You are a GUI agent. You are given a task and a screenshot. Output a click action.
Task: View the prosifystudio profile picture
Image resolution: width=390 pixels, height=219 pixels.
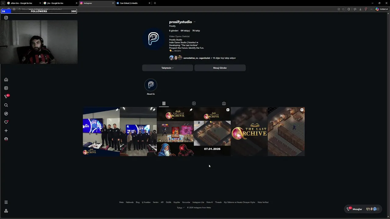154,39
